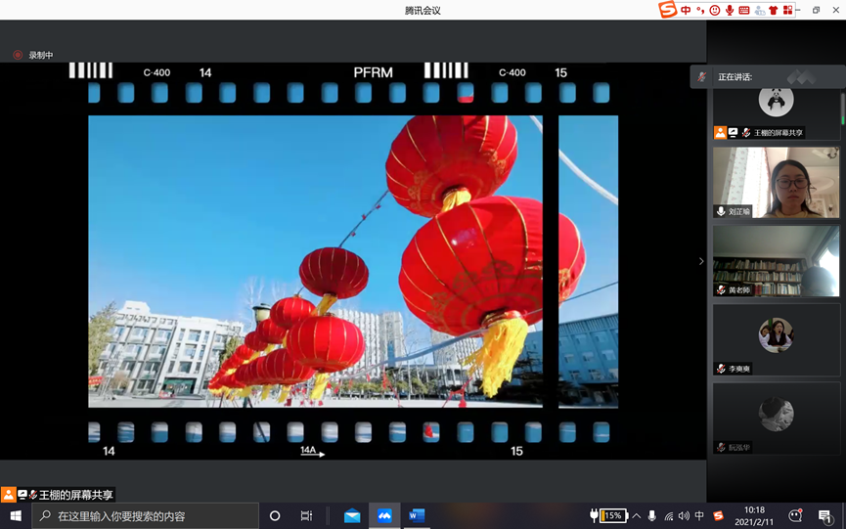Open 刘芷瑜's video tile
The width and height of the screenshot is (846, 529).
point(776,183)
